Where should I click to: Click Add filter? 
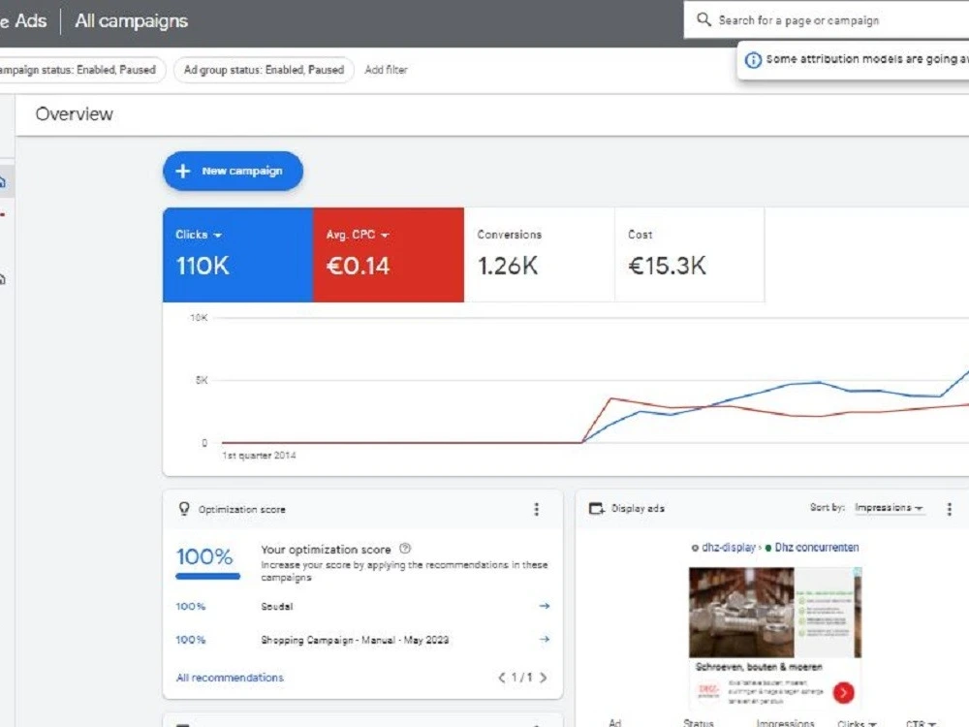(x=386, y=70)
